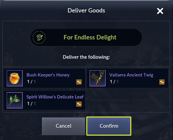
Task: Close the Deliver Goods dialog
Action: click(160, 11)
